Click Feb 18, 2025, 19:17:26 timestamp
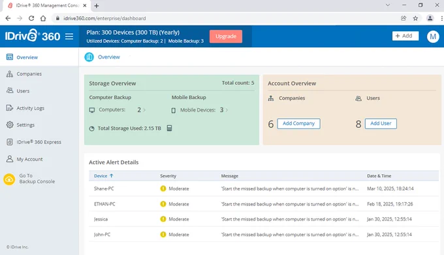This screenshot has width=444, height=255. coord(390,204)
